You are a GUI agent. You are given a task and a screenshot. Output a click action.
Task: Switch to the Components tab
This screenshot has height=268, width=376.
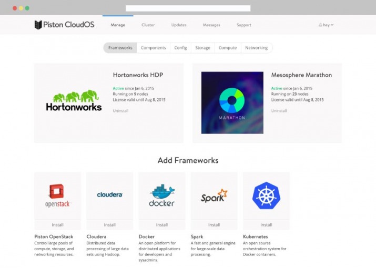[154, 48]
